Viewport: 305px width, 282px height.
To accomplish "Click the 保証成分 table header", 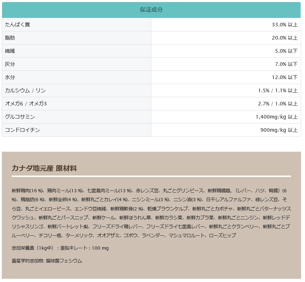I will click(151, 10).
